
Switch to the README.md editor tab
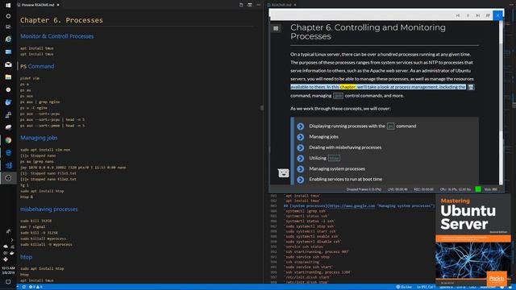pos(281,5)
